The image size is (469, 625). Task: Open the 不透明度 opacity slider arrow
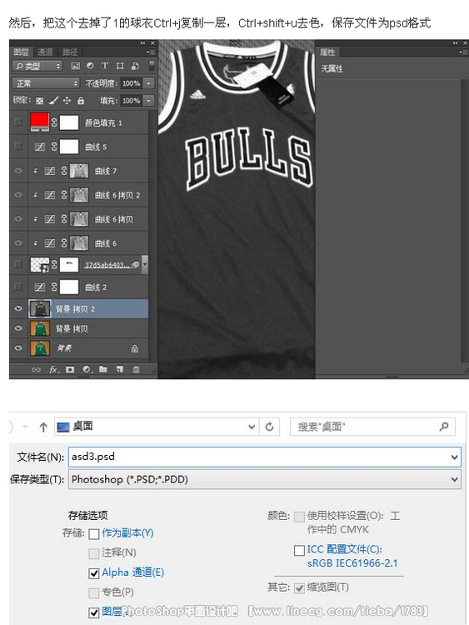[148, 83]
